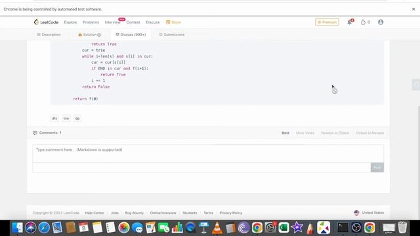Open Reminders from the dock
This screenshot has width=420, height=236.
pos(110,227)
